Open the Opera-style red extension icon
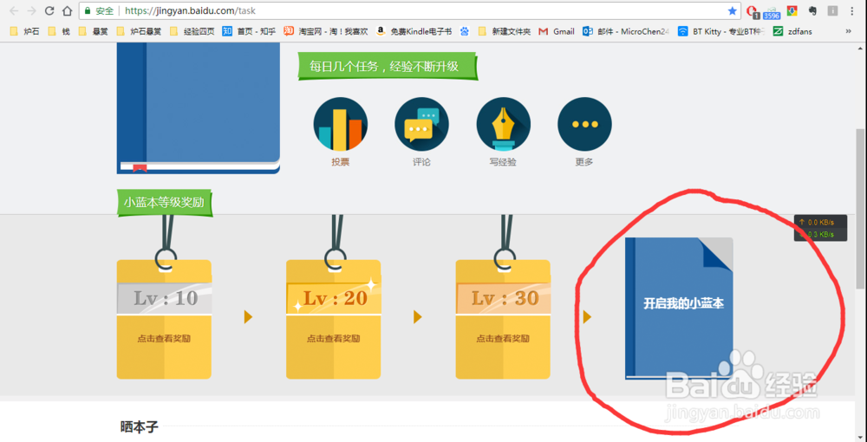The width and height of the screenshot is (867, 442). tap(752, 10)
